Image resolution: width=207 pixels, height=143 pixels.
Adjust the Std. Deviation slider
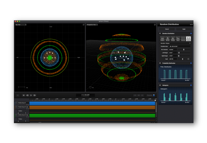tap(184, 50)
